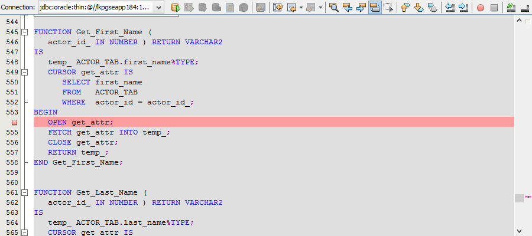Click the Find Selection magnifier icon

pos(334,8)
